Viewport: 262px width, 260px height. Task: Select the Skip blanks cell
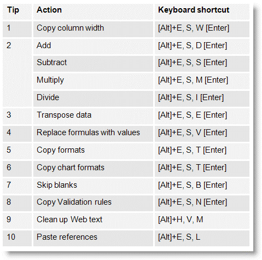click(93, 186)
